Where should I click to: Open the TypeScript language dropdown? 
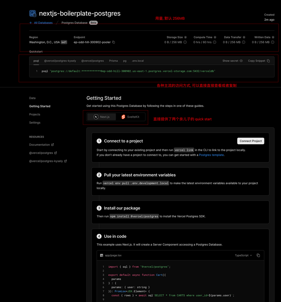243,255
